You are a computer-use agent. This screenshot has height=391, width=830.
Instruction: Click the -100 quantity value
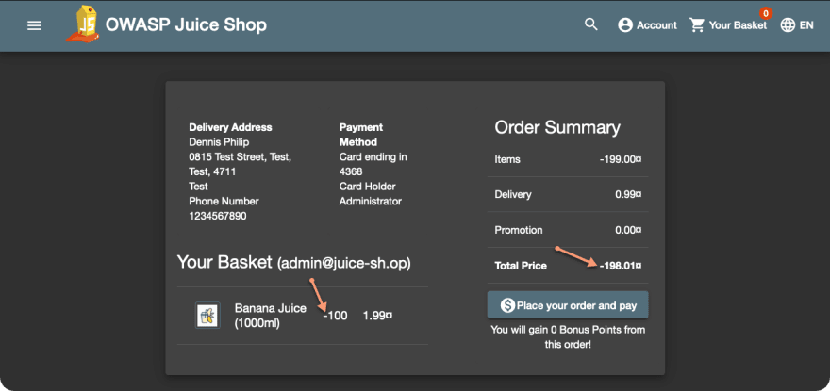coord(335,316)
